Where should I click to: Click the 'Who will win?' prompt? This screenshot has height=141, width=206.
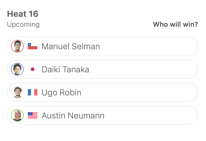tap(176, 25)
